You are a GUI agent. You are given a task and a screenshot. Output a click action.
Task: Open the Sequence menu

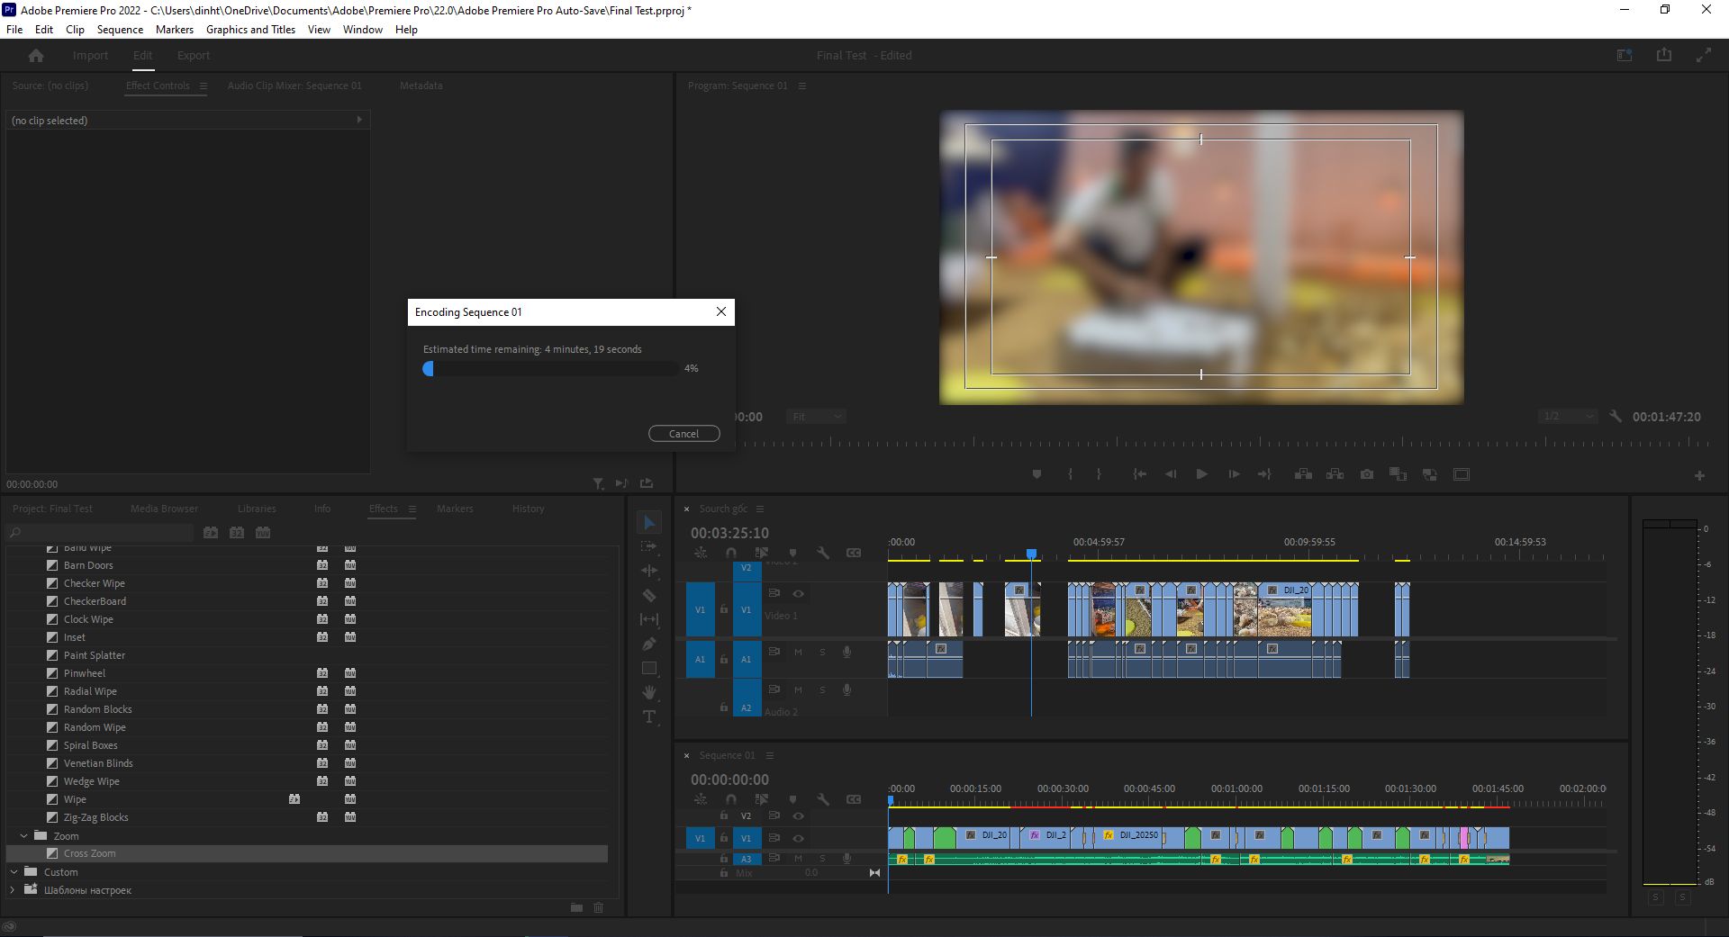click(120, 30)
